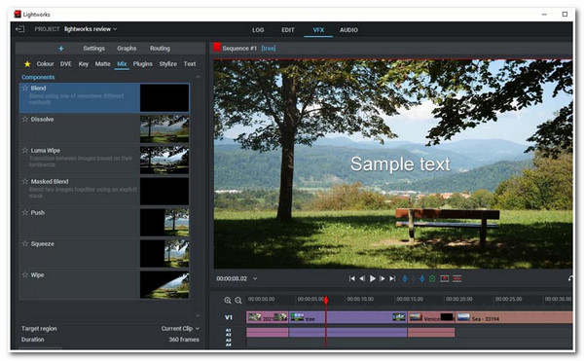
Task: Favourite the Blend effect with its star
Action: 25,89
